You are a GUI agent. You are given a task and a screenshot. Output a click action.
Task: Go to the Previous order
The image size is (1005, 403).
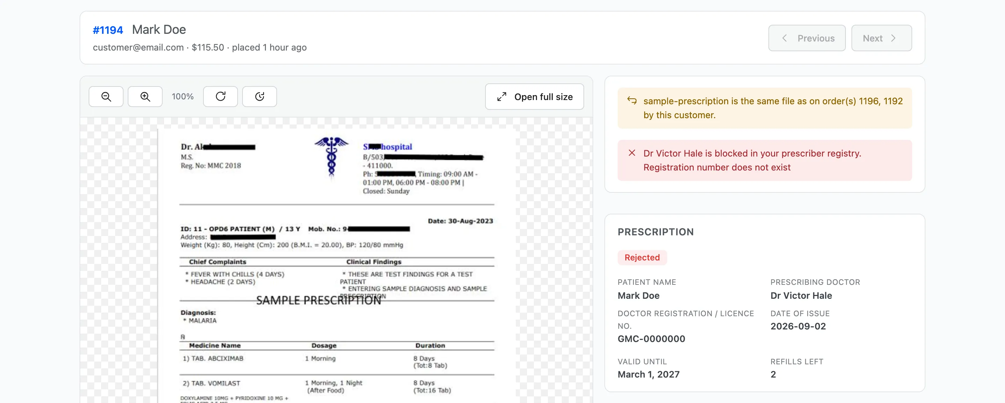pyautogui.click(x=807, y=38)
